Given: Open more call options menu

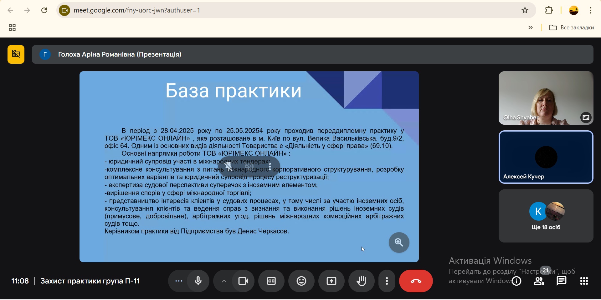Looking at the screenshot, I should coord(387,282).
